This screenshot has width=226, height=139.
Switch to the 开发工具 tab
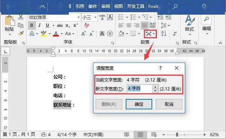point(136,6)
